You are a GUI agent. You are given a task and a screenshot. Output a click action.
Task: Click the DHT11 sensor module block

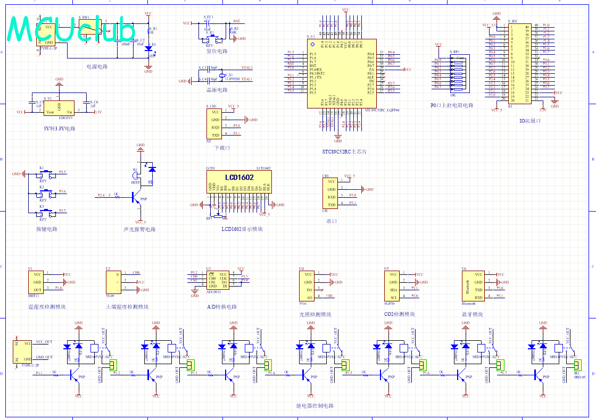click(37, 282)
